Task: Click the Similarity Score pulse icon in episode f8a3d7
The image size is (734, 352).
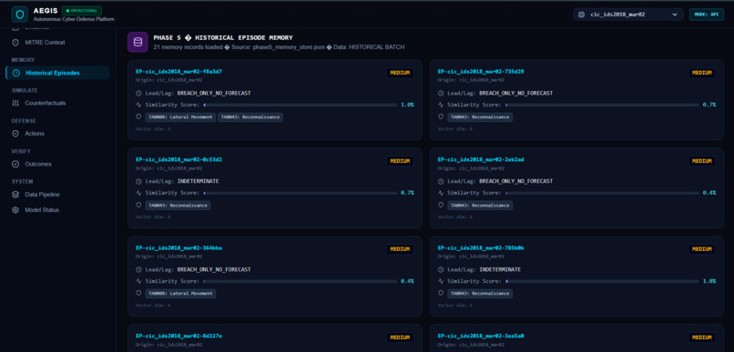Action: (138, 105)
